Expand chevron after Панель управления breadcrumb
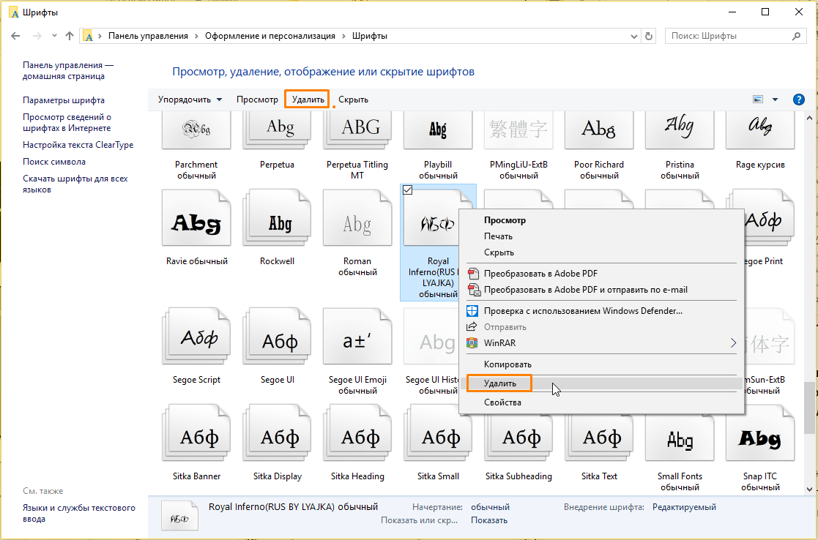The width and height of the screenshot is (818, 540). 197,36
